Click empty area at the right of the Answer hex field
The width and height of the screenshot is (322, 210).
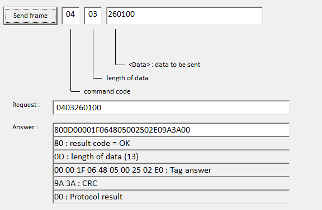click(247, 130)
